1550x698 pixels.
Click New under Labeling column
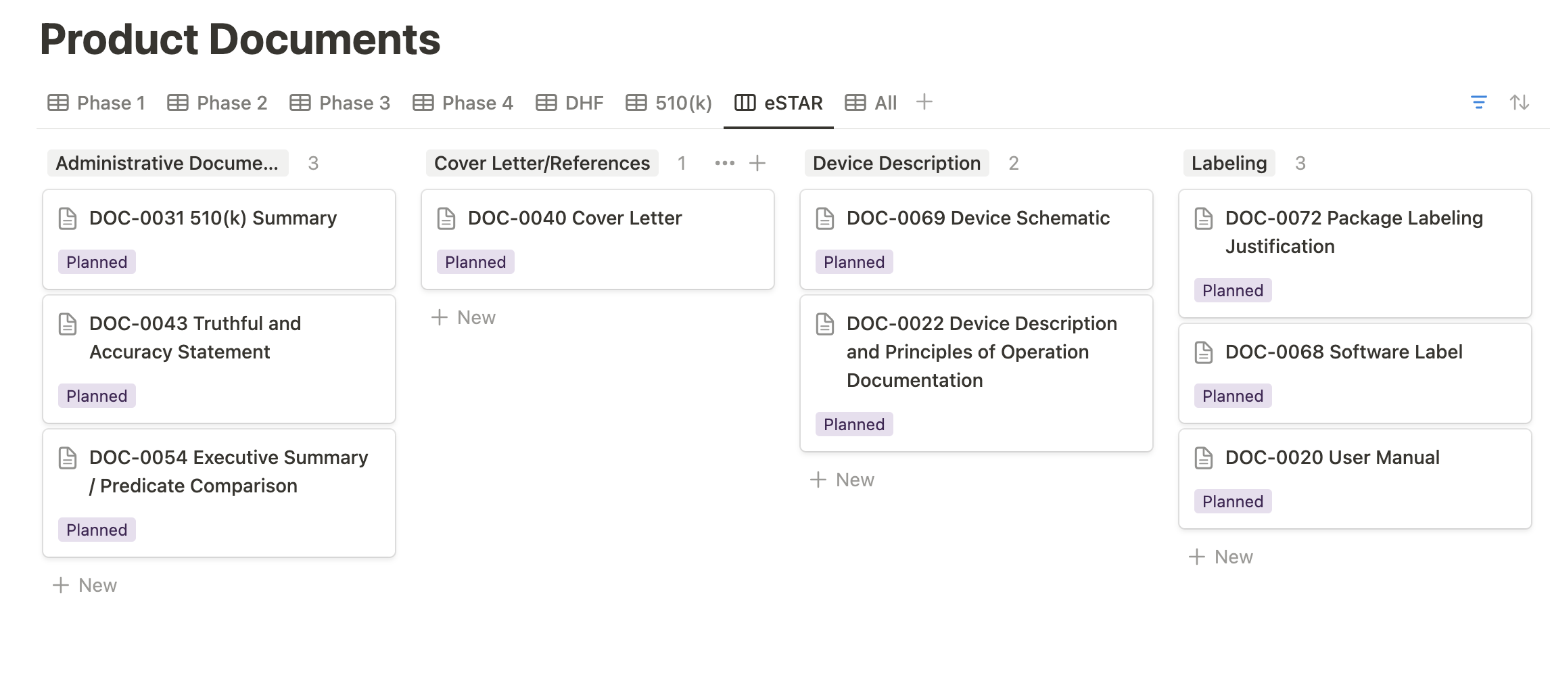point(1221,557)
